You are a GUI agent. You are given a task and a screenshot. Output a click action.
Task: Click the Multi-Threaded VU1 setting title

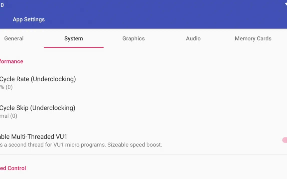point(34,137)
